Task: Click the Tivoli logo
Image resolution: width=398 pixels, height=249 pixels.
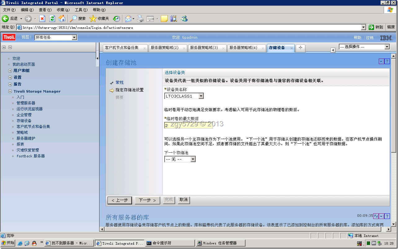Action: pyautogui.click(x=9, y=37)
